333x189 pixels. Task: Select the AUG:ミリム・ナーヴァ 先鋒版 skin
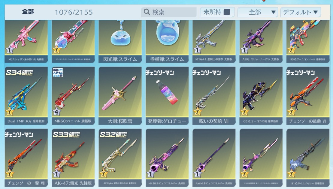click(261, 42)
